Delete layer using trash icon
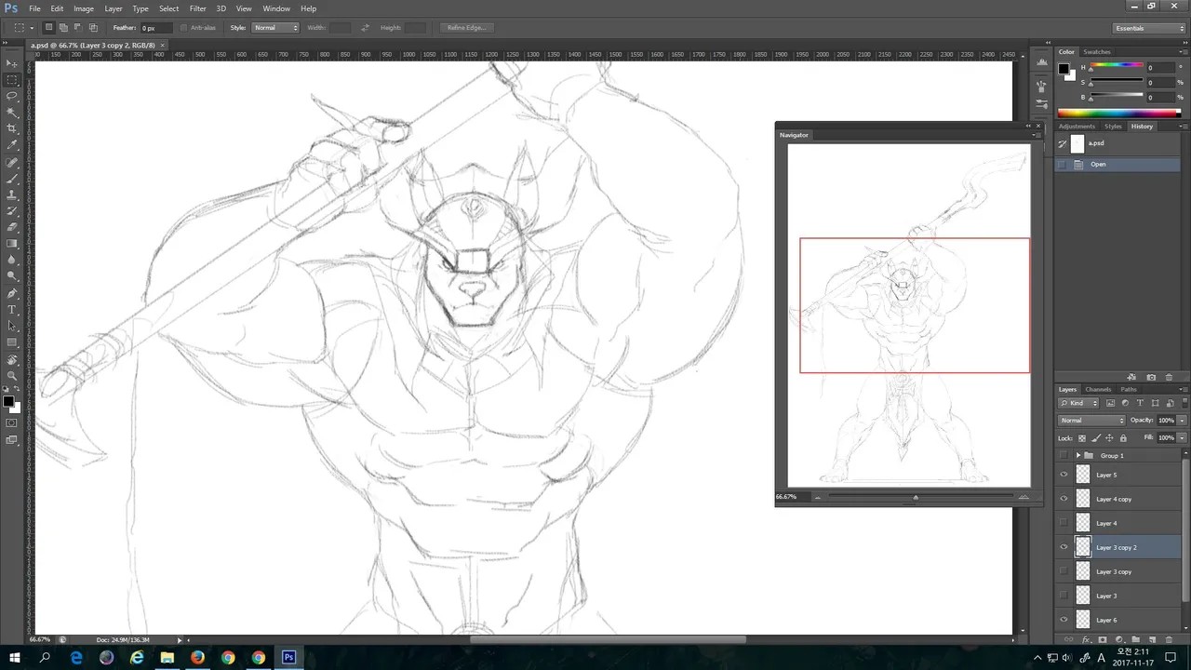Image resolution: width=1191 pixels, height=670 pixels. point(1169,640)
